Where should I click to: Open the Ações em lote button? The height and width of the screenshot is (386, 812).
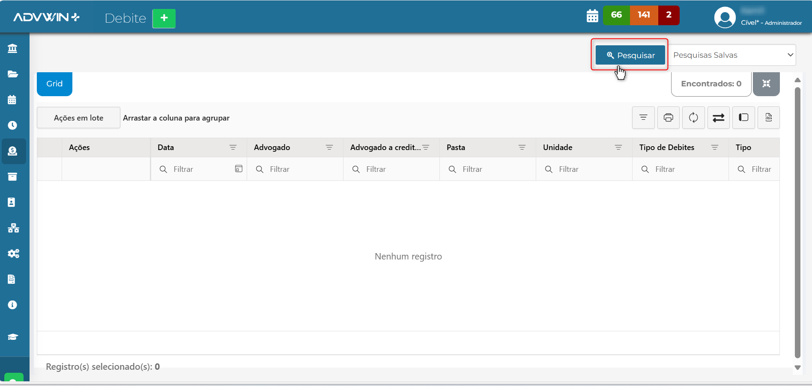[x=78, y=118]
